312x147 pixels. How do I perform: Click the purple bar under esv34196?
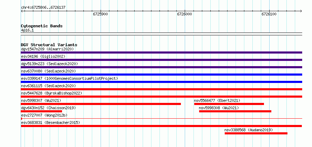[161, 60]
